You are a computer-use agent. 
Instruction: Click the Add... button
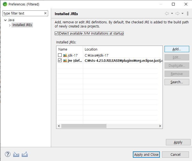tap(177, 49)
